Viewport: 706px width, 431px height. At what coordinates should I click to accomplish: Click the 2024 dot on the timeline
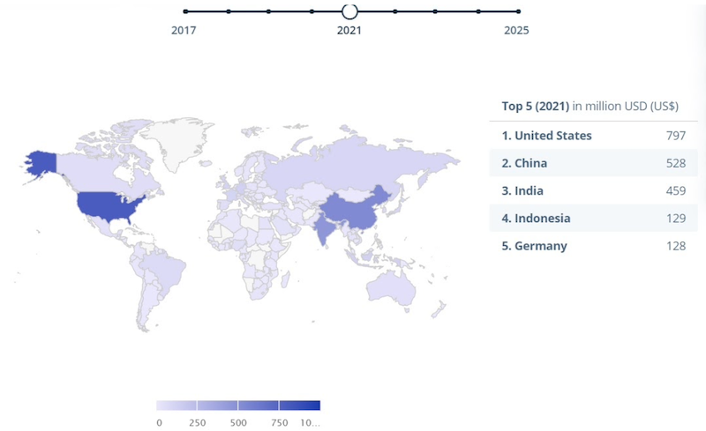(x=478, y=11)
